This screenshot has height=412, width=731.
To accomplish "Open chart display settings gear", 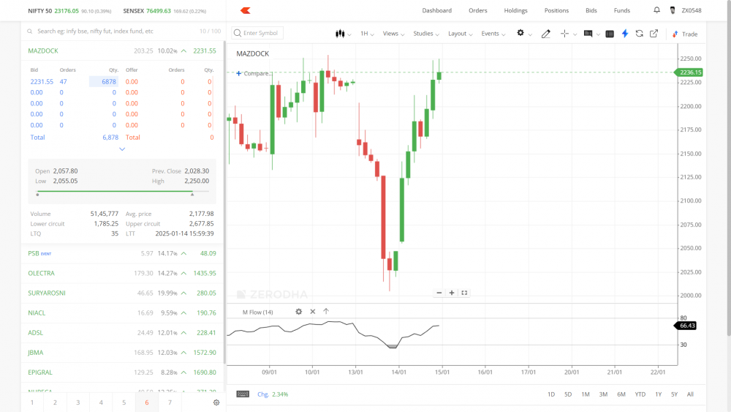I will point(520,33).
